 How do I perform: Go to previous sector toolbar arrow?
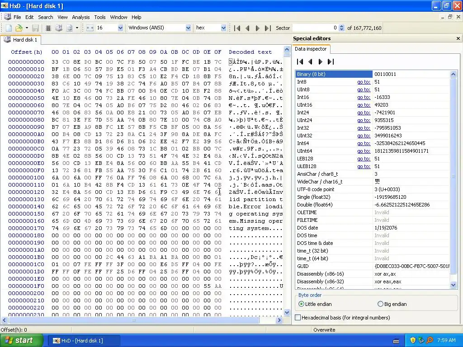pos(247,28)
